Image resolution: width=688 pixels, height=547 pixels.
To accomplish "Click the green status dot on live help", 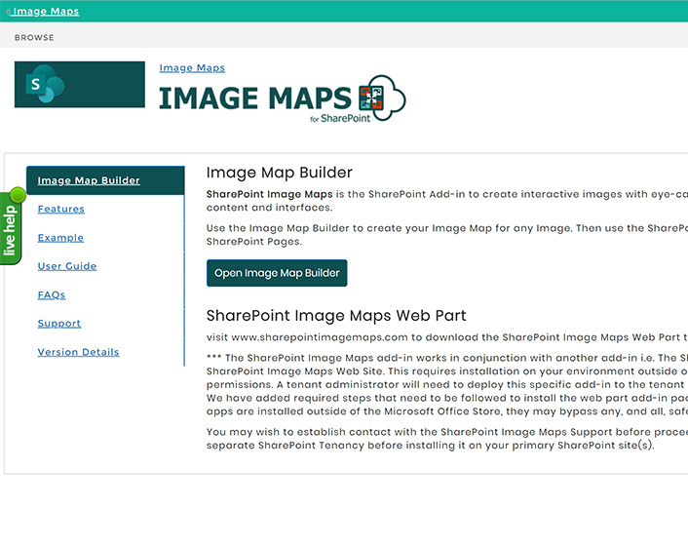I will (17, 194).
